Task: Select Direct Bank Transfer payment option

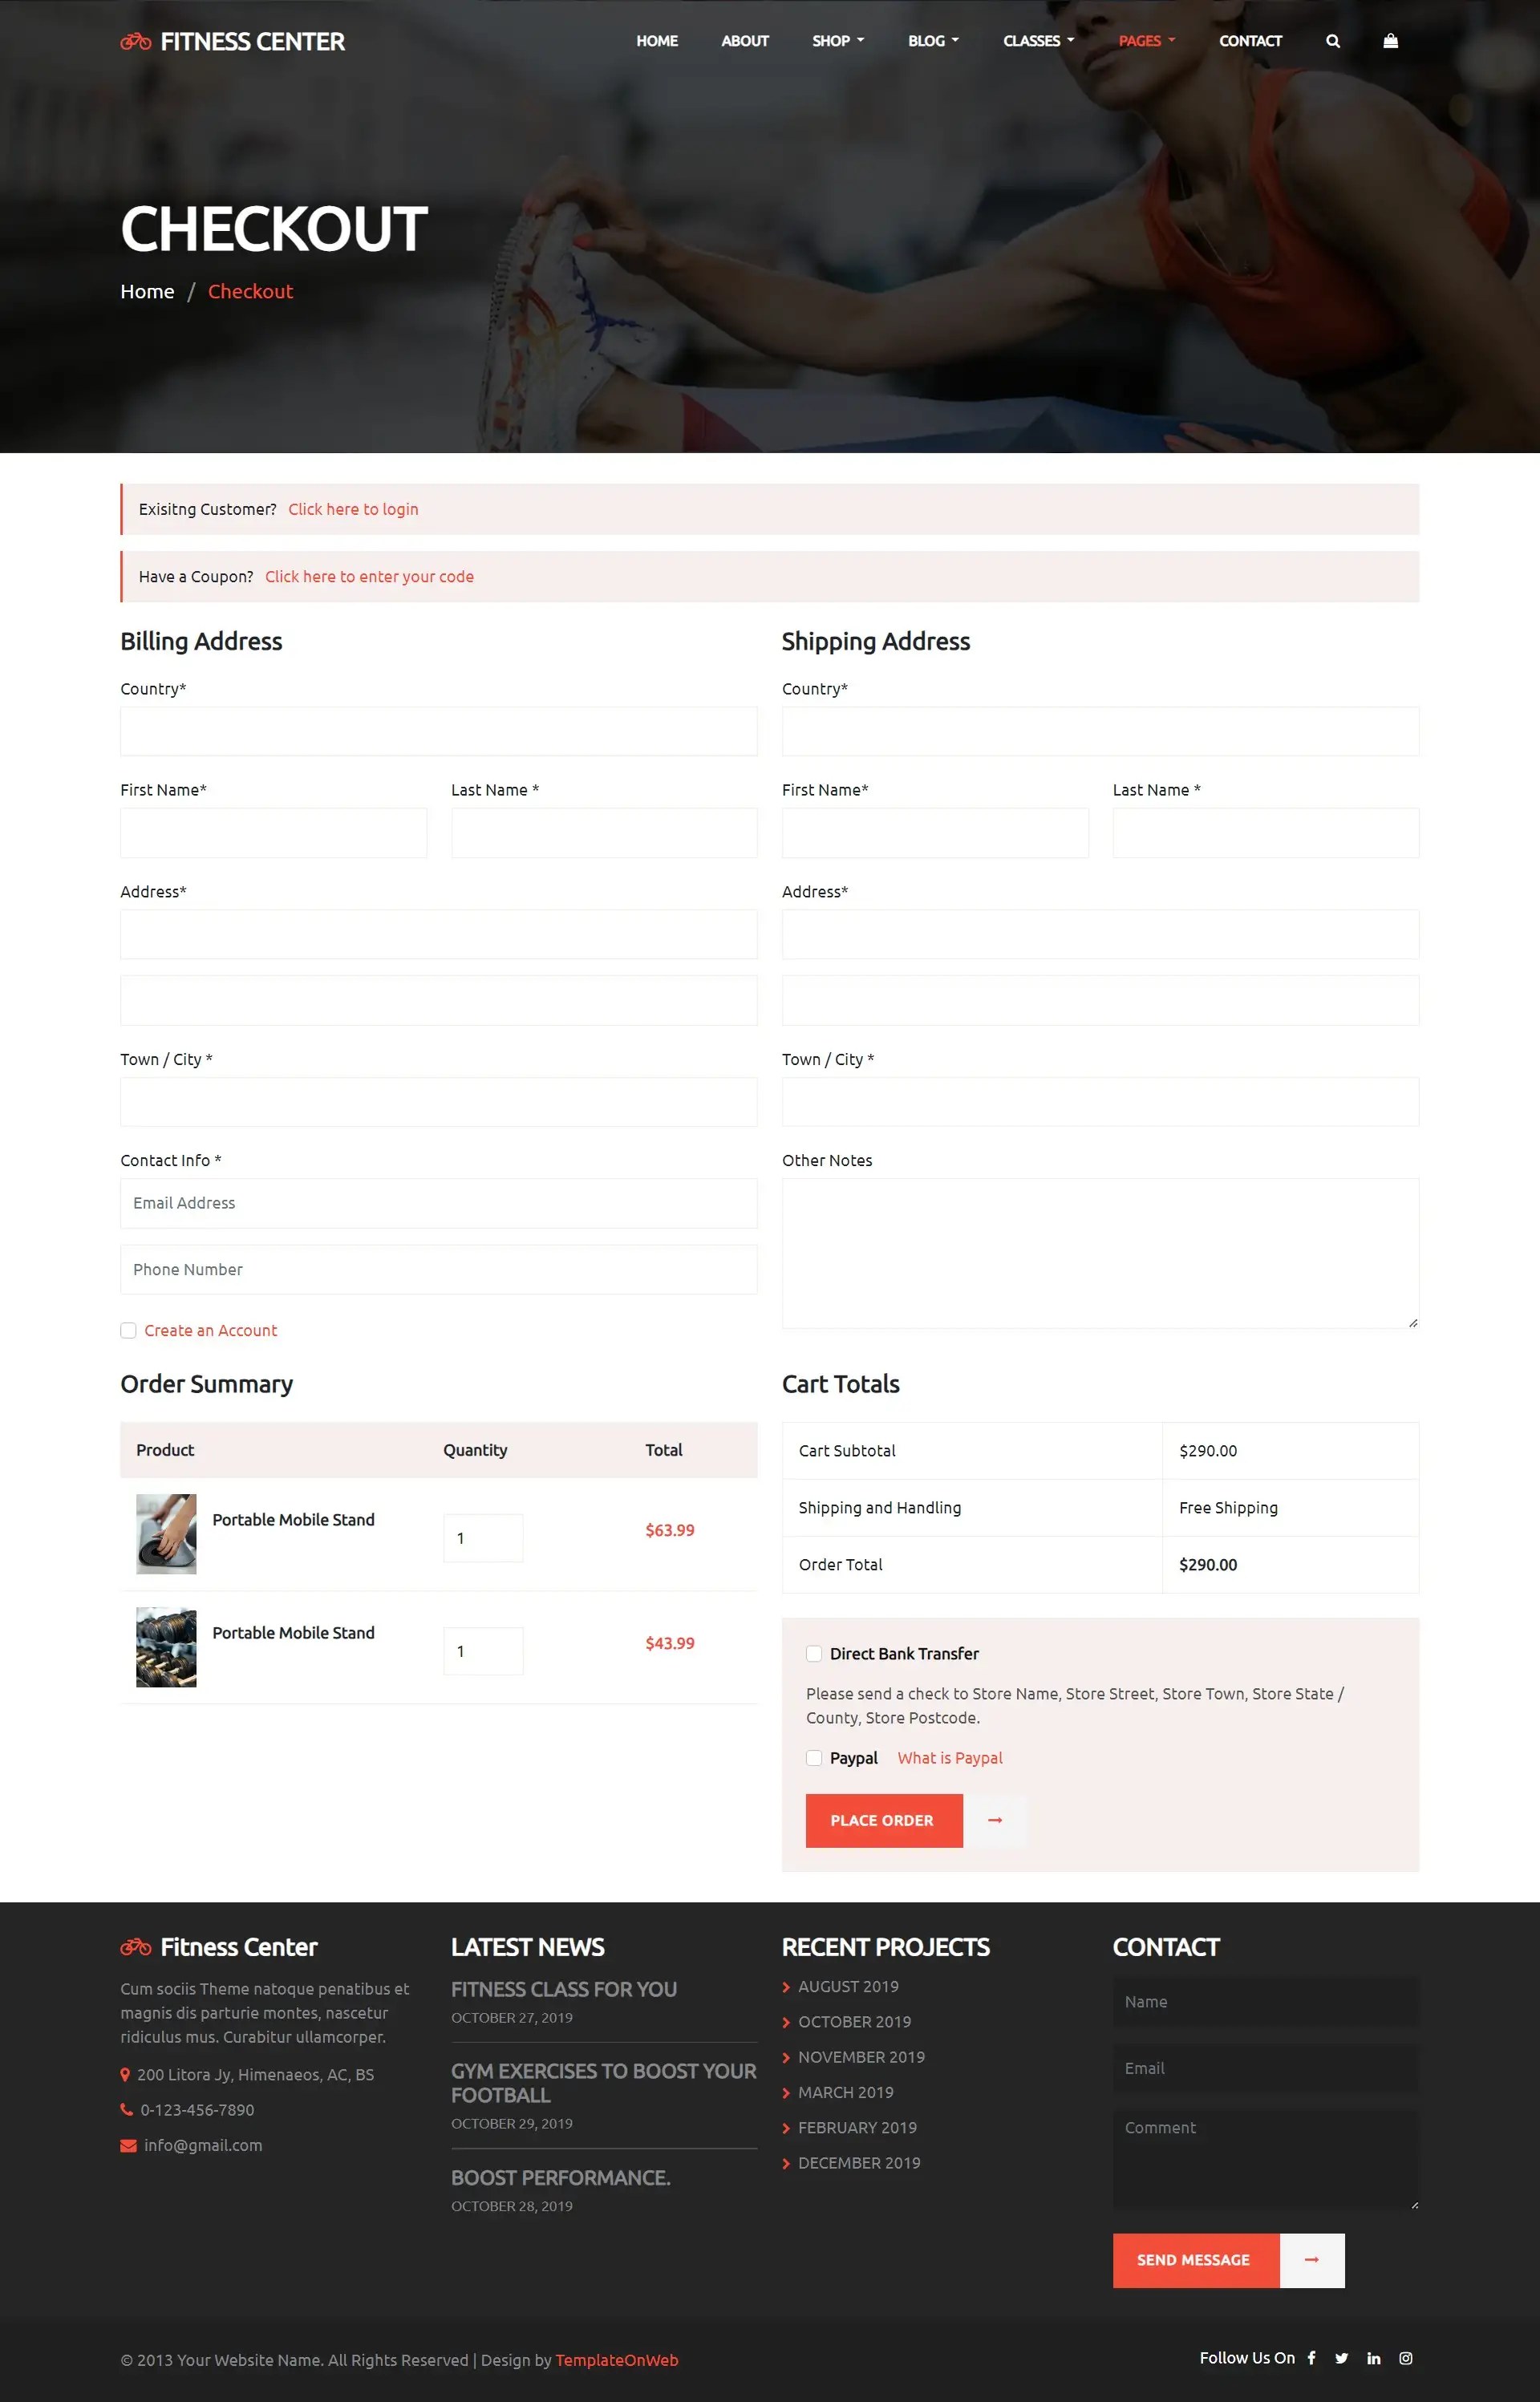Action: [813, 1653]
